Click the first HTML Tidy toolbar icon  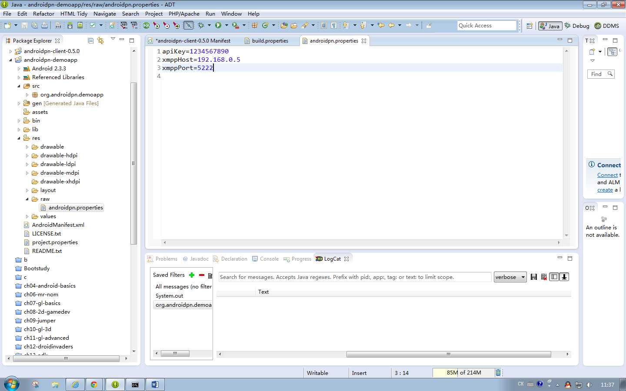coord(124,26)
